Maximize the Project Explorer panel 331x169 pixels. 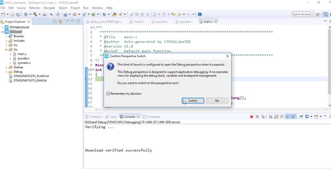click(78, 21)
